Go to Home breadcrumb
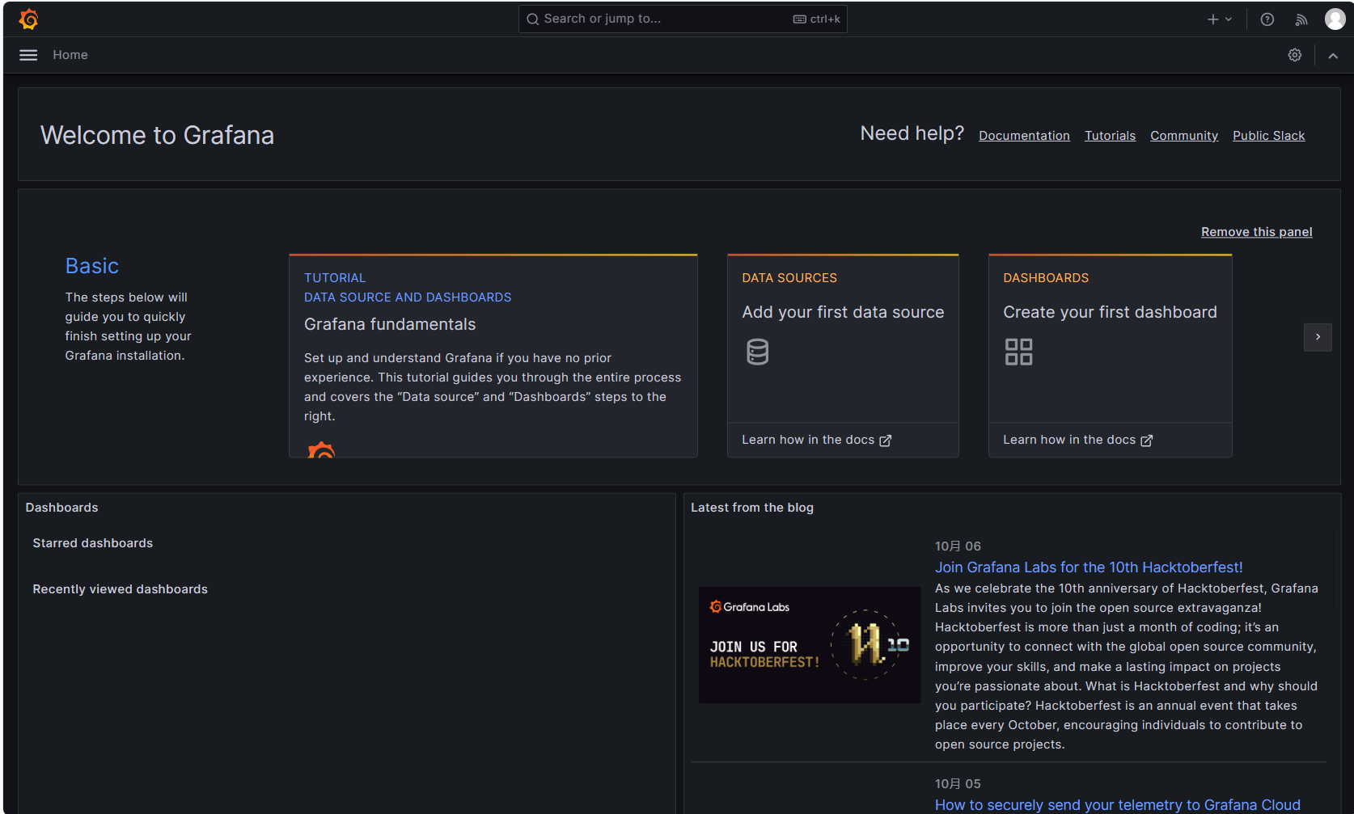Screen dimensions: 1354x814 click(70, 55)
